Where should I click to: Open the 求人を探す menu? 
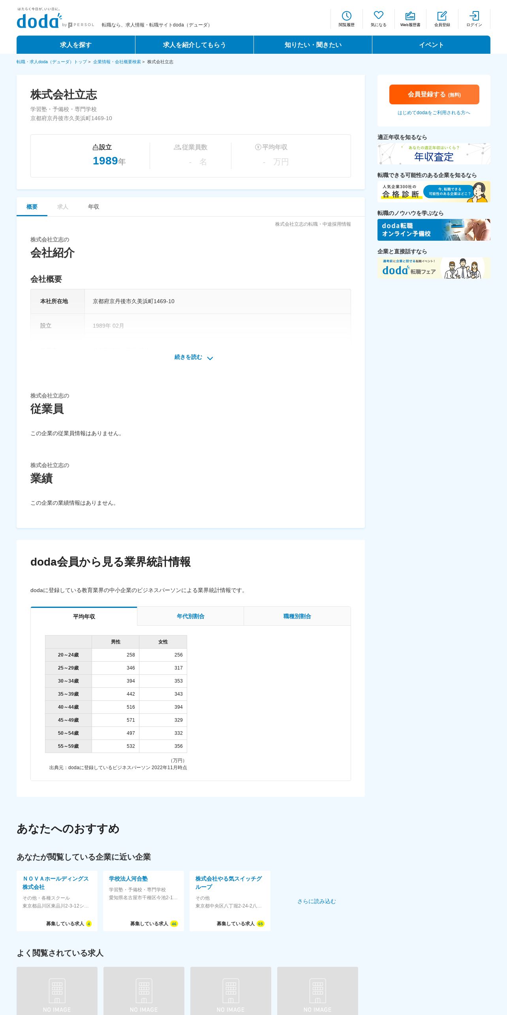(76, 45)
